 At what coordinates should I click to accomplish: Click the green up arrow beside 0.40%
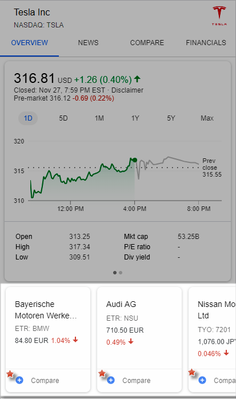click(x=137, y=79)
